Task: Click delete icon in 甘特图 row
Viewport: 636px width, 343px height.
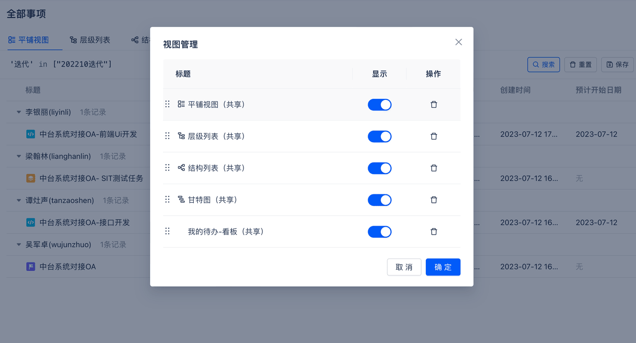Action: click(x=434, y=200)
